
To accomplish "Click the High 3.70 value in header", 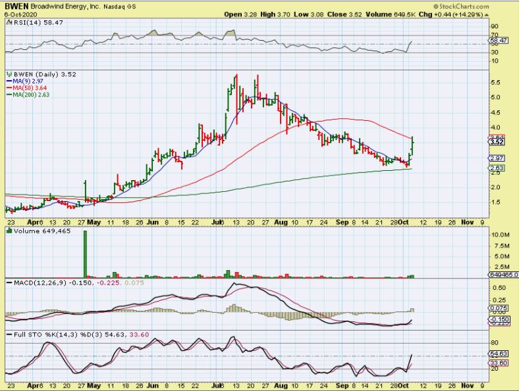I will click(x=275, y=14).
